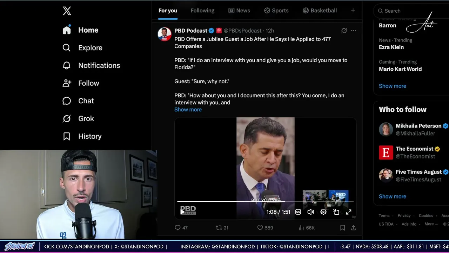
Task: Expand post text with Show more
Action: click(188, 110)
